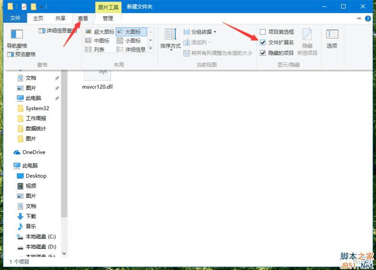Viewport: 376px width, 270px height.
Task: Select OneDrive in the navigation pane
Action: pyautogui.click(x=33, y=152)
